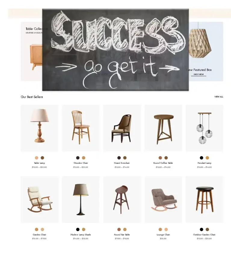Open the Pendant Lamp product image
The height and width of the screenshot is (264, 231).
pos(205,128)
